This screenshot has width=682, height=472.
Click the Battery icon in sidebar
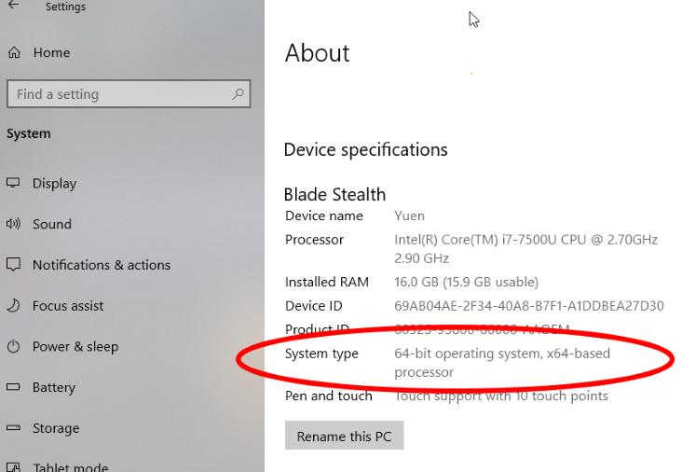(x=13, y=388)
